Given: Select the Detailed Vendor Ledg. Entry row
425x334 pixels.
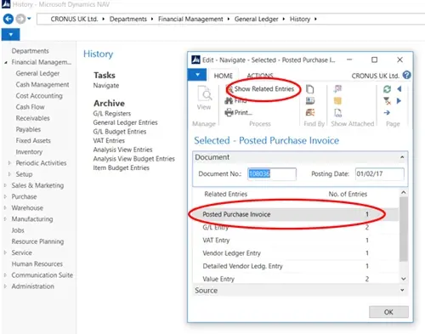Looking at the screenshot, I should point(296,266).
